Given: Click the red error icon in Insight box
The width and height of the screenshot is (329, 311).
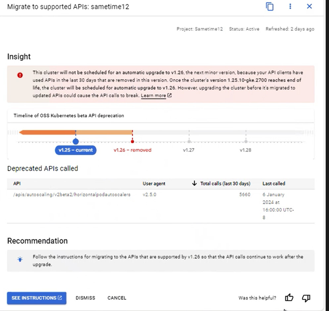Looking at the screenshot, I should pyautogui.click(x=20, y=75).
